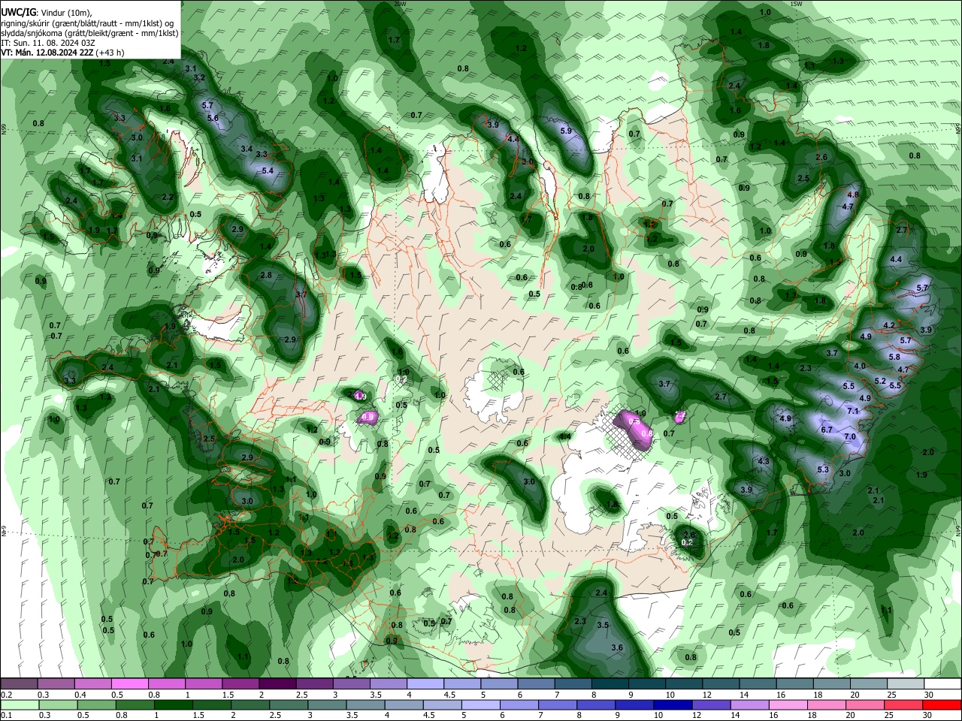This screenshot has width=962, height=721.
Task: Choose snow legend swatch between 0.2 and 0.3
Action: click(20, 684)
